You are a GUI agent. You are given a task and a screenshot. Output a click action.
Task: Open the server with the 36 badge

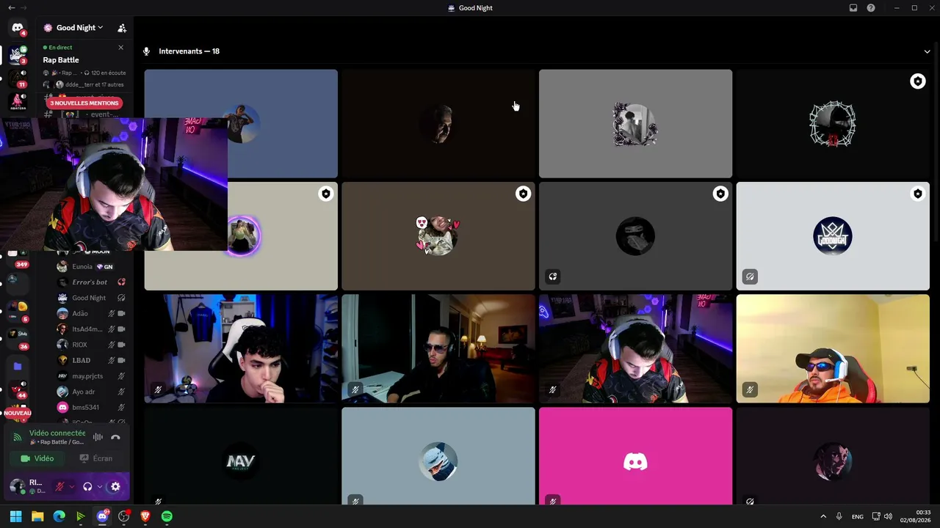coord(18,337)
